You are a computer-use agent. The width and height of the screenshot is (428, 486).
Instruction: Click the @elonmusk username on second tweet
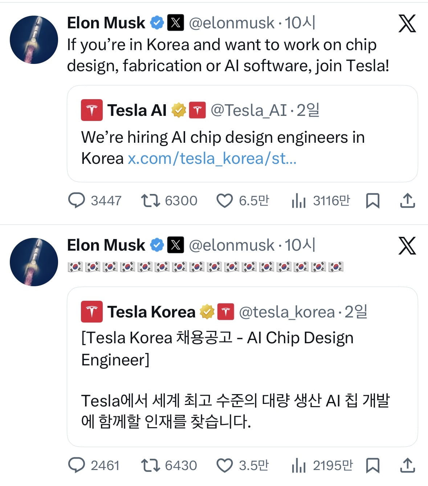coord(232,245)
